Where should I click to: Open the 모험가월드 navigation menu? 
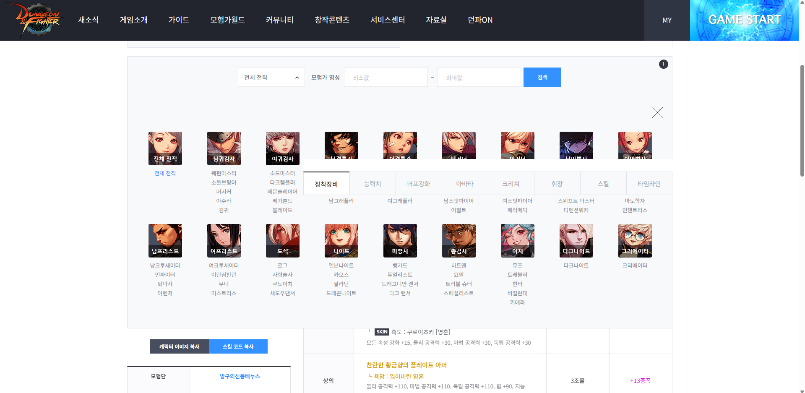(227, 20)
